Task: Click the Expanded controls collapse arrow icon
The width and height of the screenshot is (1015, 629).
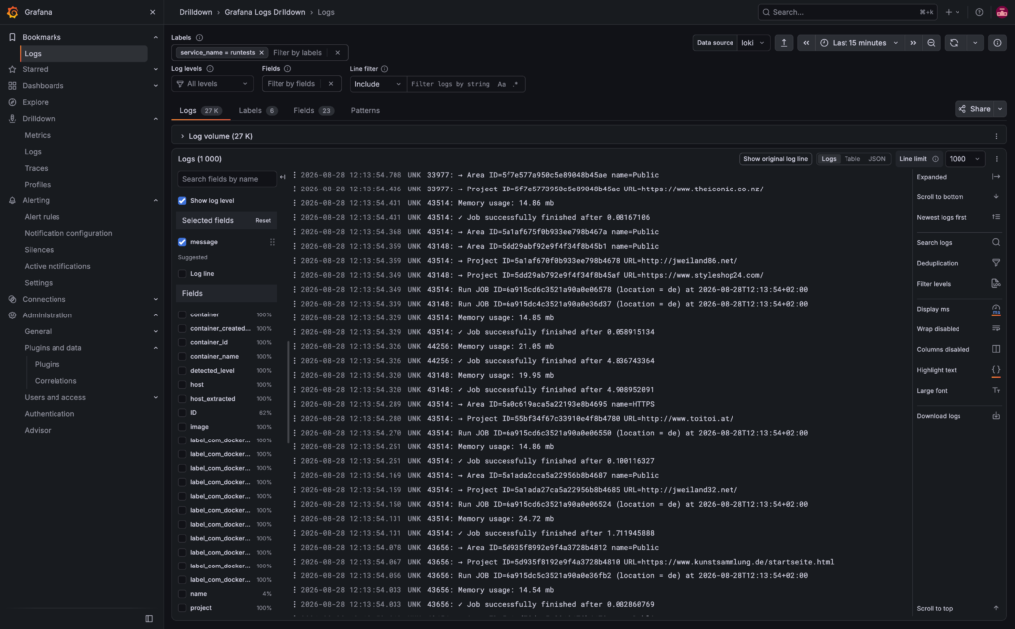Action: [995, 177]
